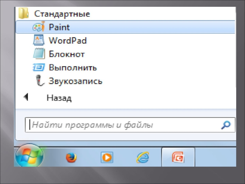Click the Стандартные folder icon
Viewport: 245px width, 184px height.
pyautogui.click(x=24, y=13)
